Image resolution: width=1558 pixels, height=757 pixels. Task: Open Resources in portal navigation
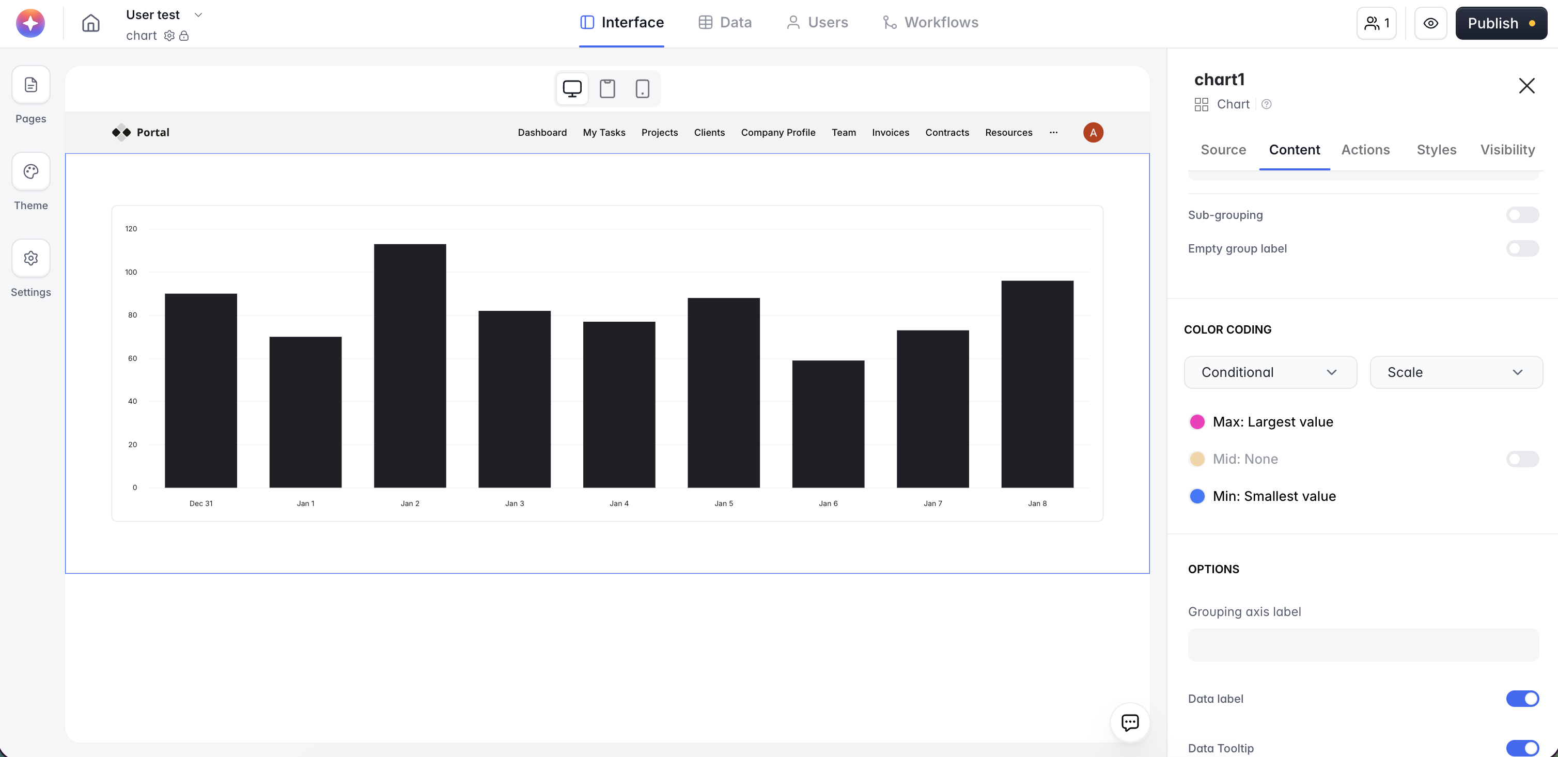tap(1008, 132)
